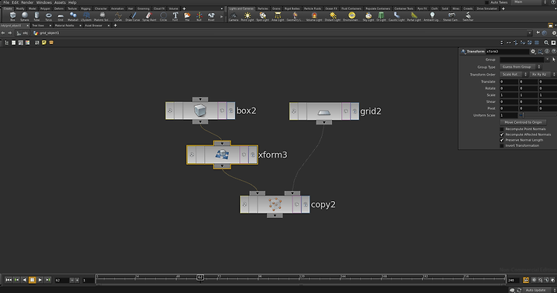Uncheck Recompute Affected Normals

coord(502,135)
